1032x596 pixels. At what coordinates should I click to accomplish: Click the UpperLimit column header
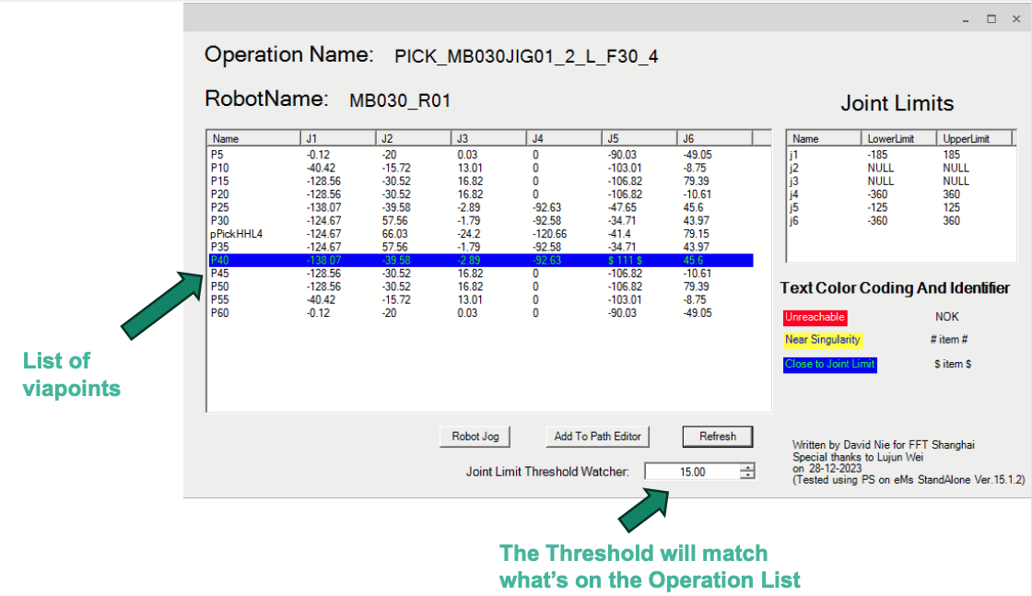pos(972,138)
